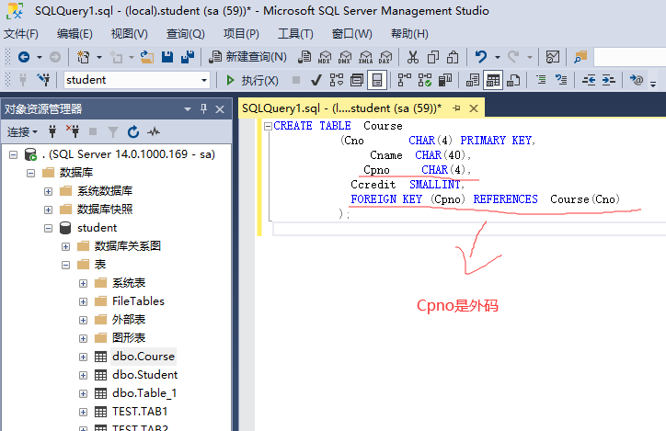Click the Comment out selected lines icon

point(541,79)
